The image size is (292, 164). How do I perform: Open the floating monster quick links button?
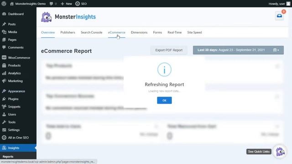[280, 152]
